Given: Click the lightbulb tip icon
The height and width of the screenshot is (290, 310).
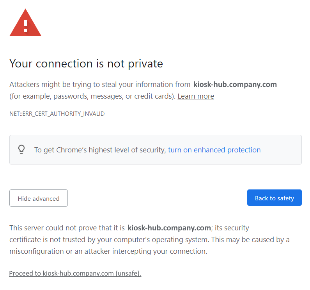Looking at the screenshot, I should coord(21,150).
